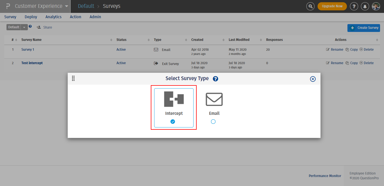Open the profile avatar menu
The image size is (384, 186).
point(376,6)
